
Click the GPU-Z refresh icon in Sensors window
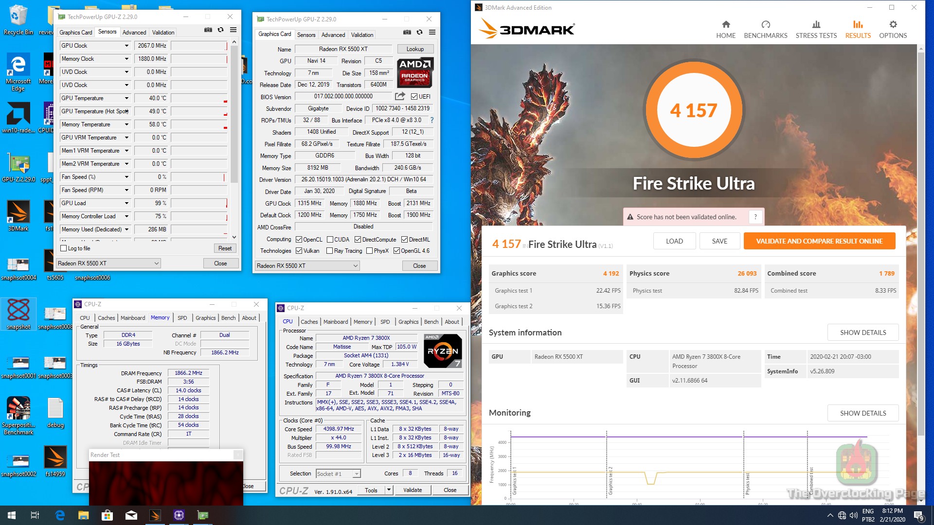click(220, 30)
